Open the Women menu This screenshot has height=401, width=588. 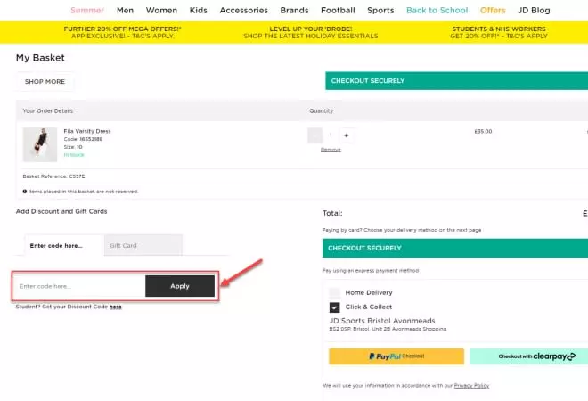(161, 11)
